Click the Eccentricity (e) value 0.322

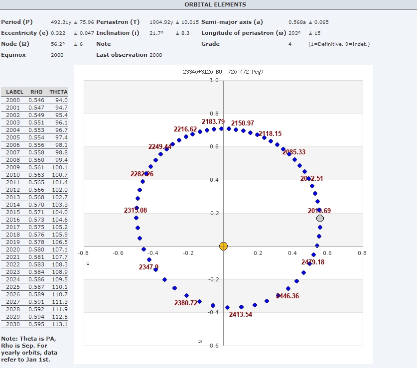58,33
